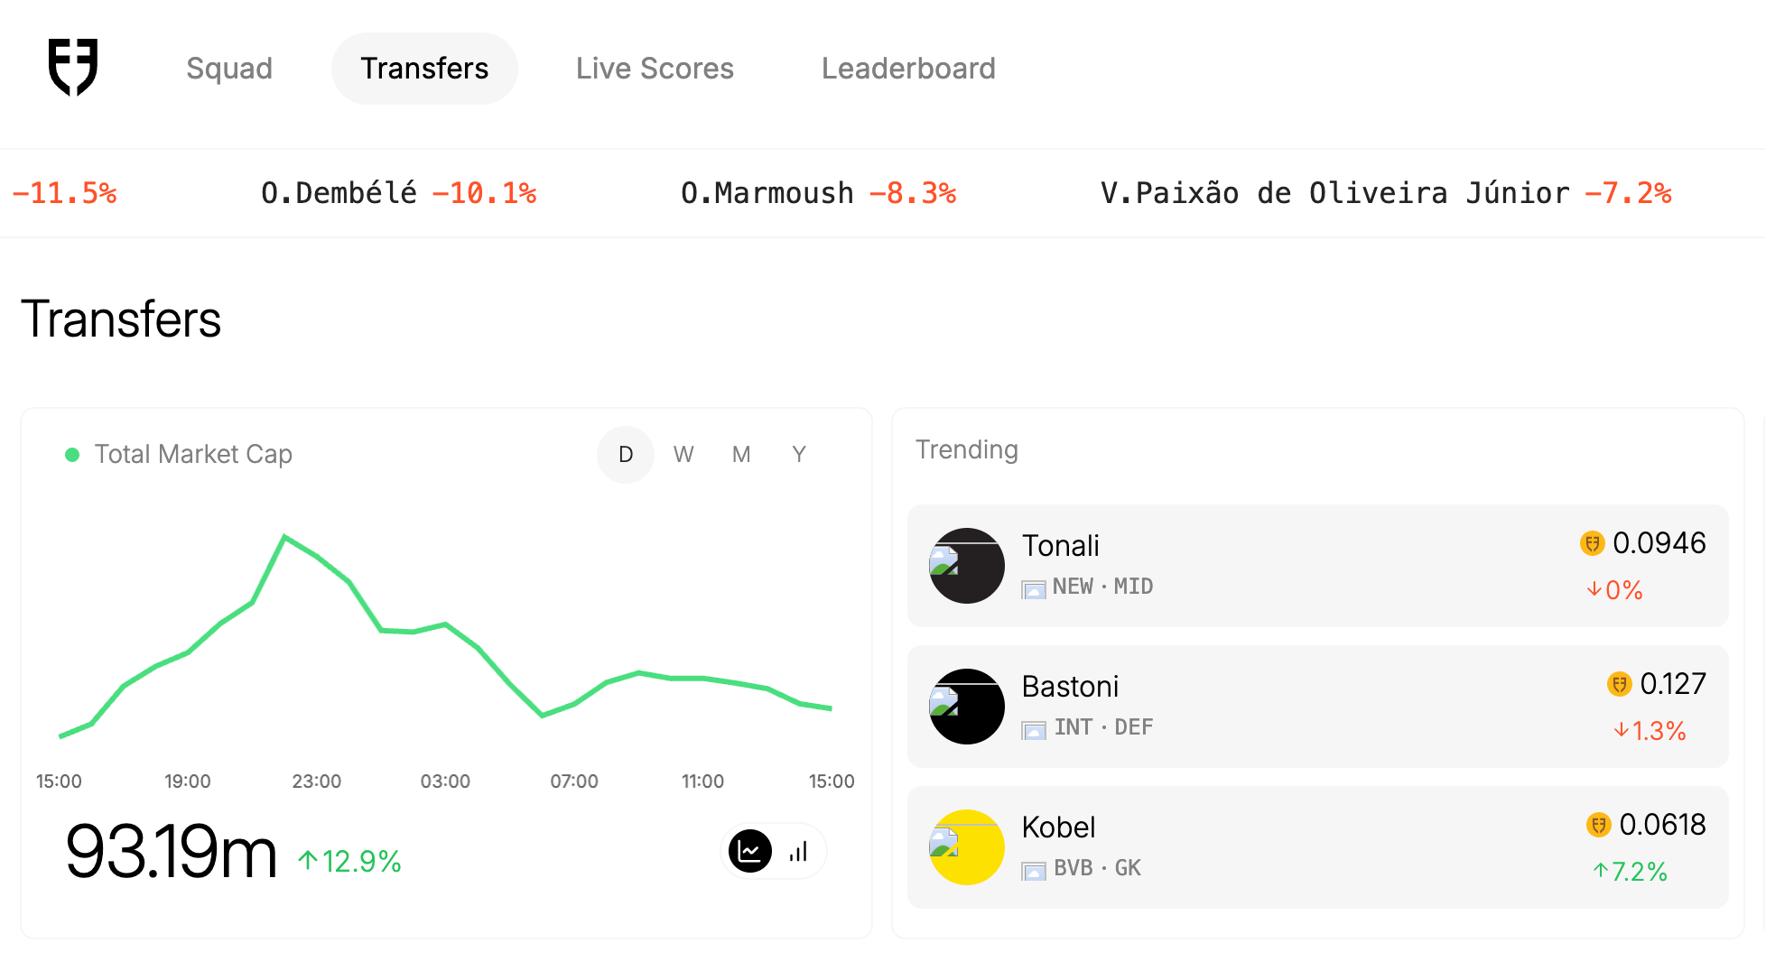The height and width of the screenshot is (980, 1766).
Task: Switch to line chart view
Action: point(749,851)
